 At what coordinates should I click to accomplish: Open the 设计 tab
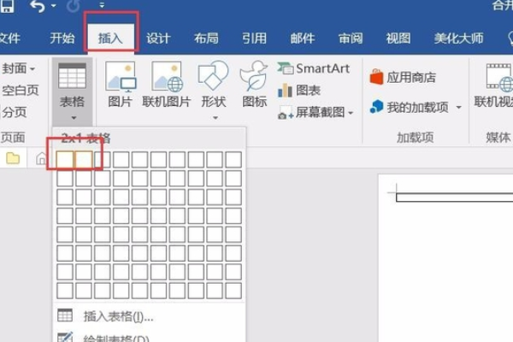(x=158, y=38)
